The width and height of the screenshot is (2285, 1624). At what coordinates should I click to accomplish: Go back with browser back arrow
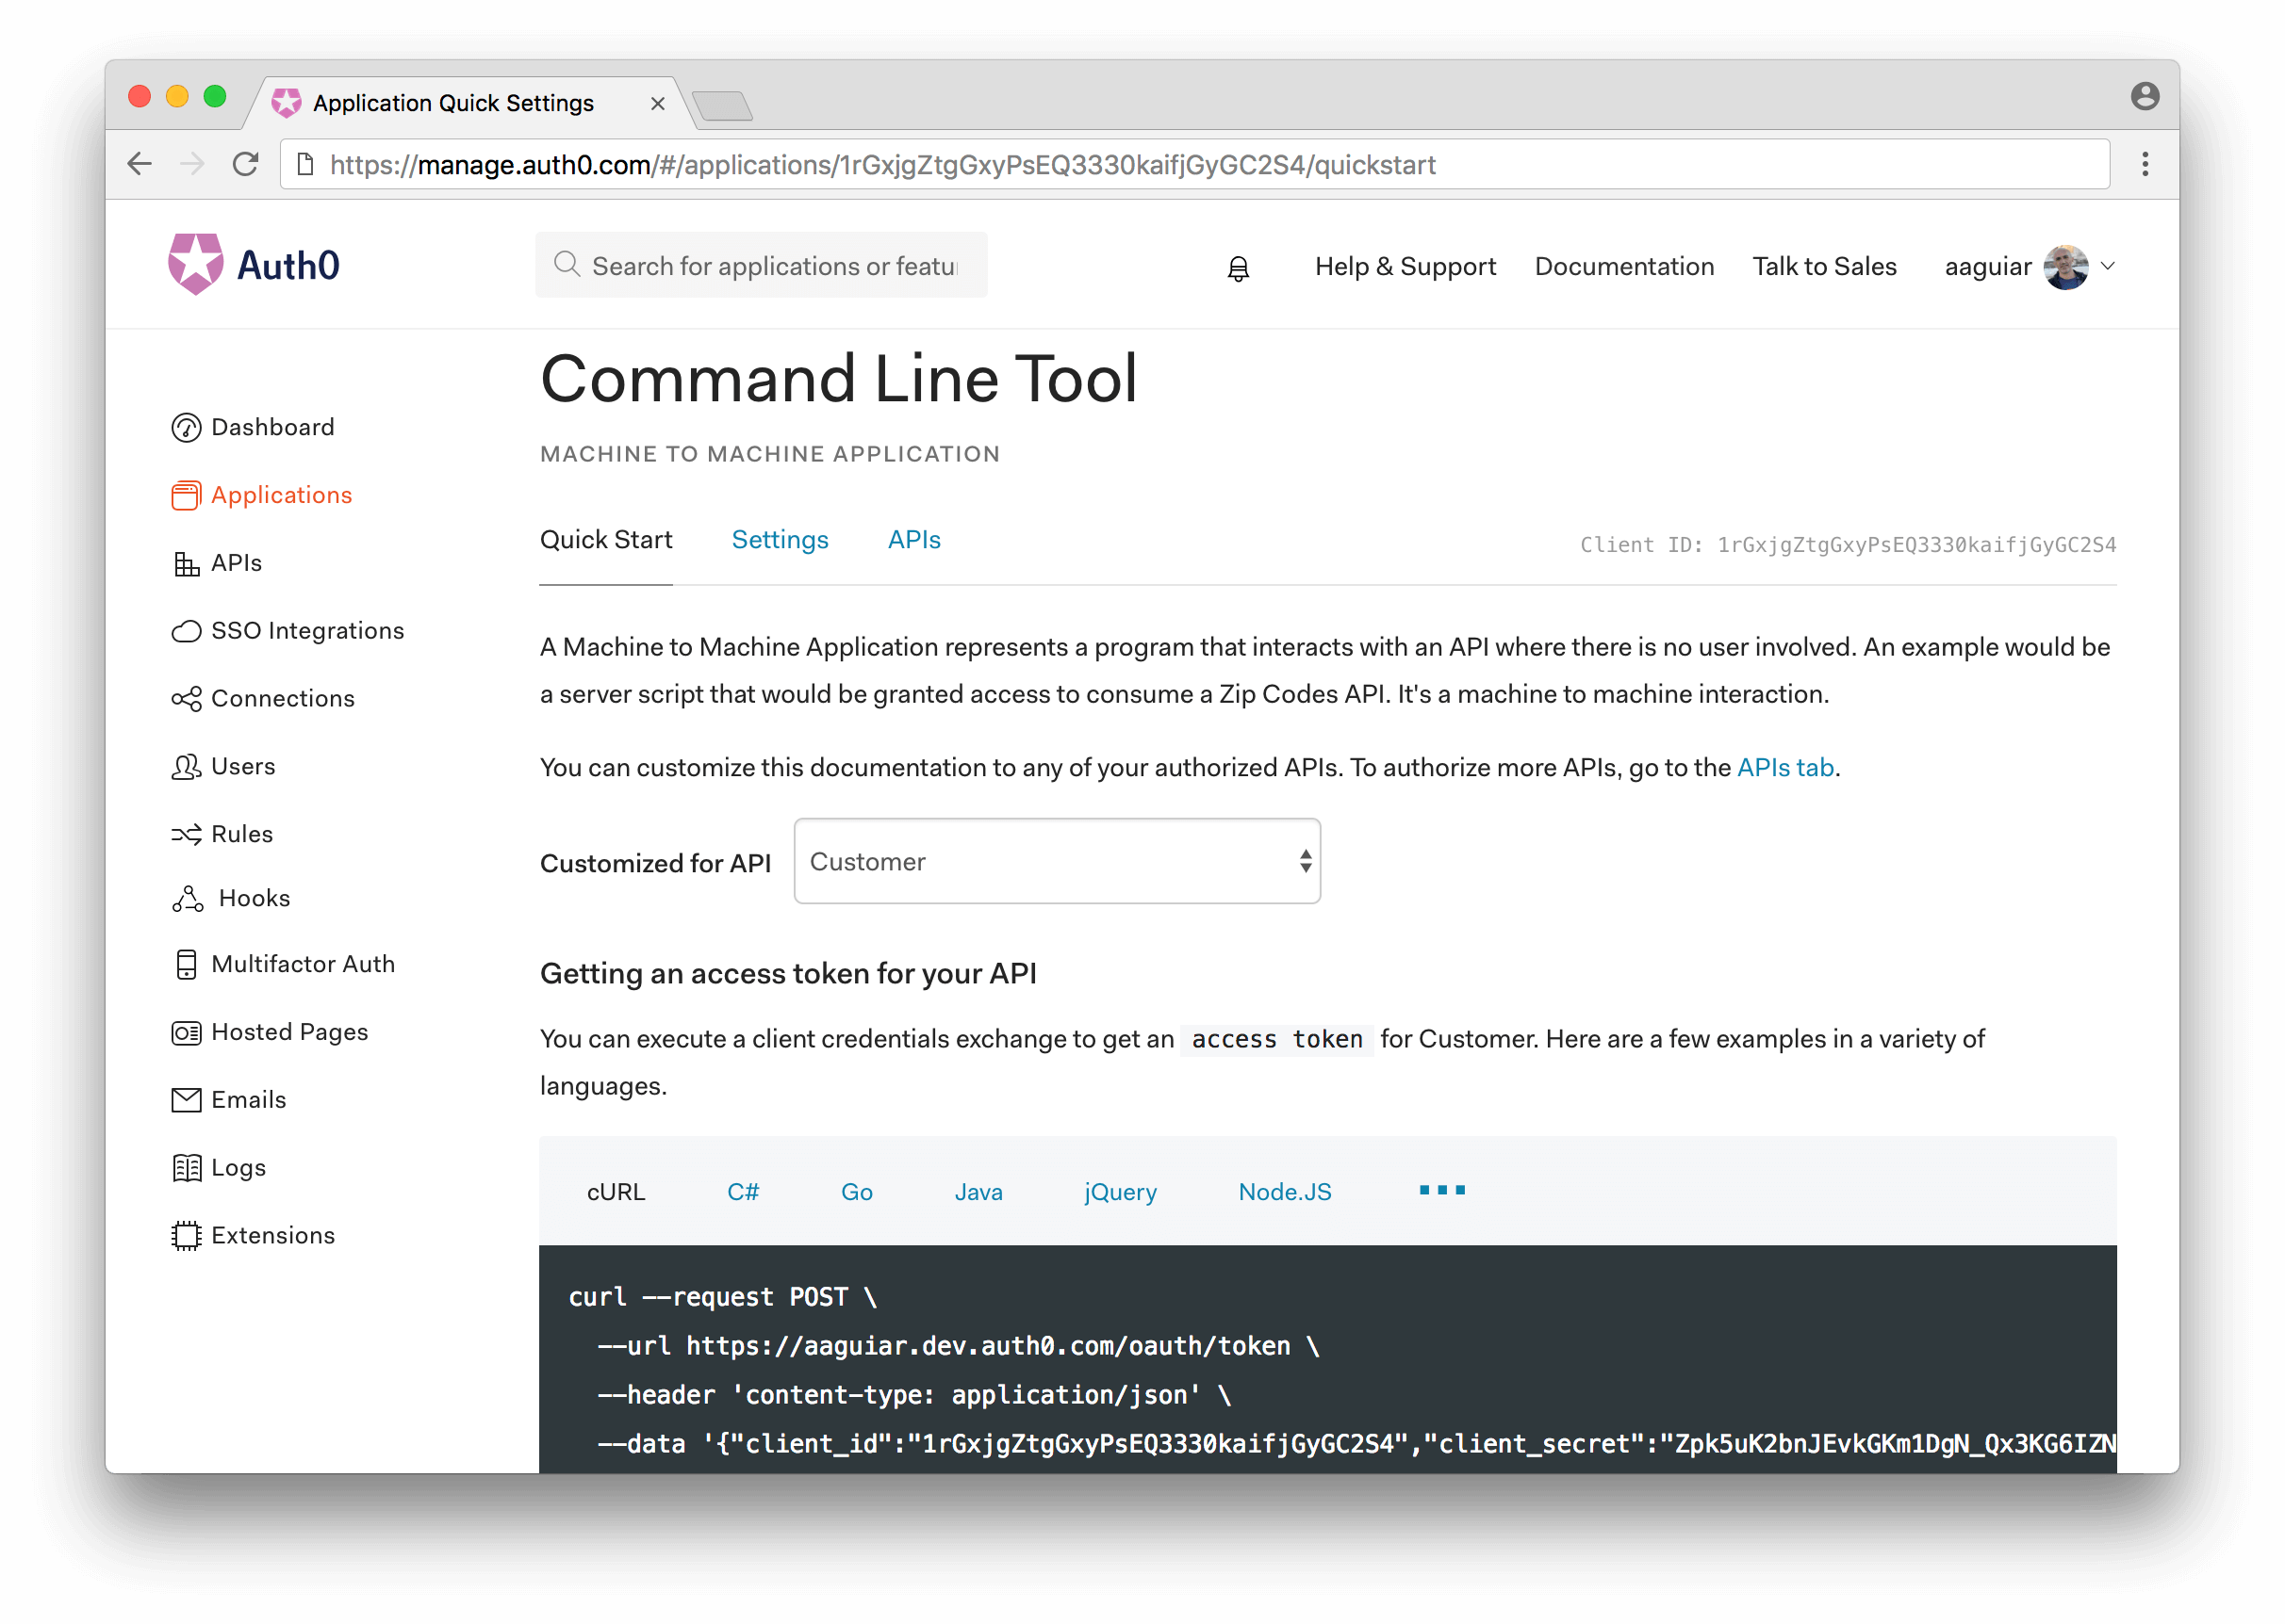[x=140, y=164]
